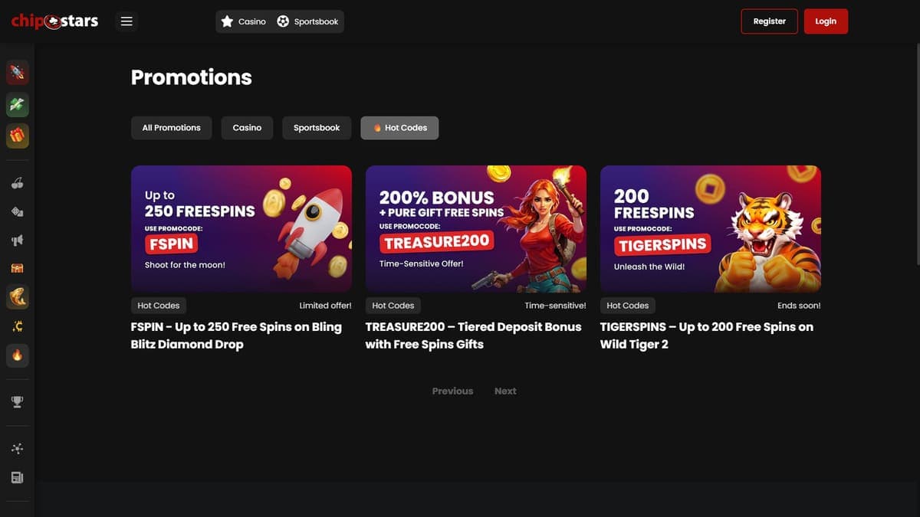This screenshot has height=517, width=920.
Task: Open the hamburger menu
Action: (127, 21)
